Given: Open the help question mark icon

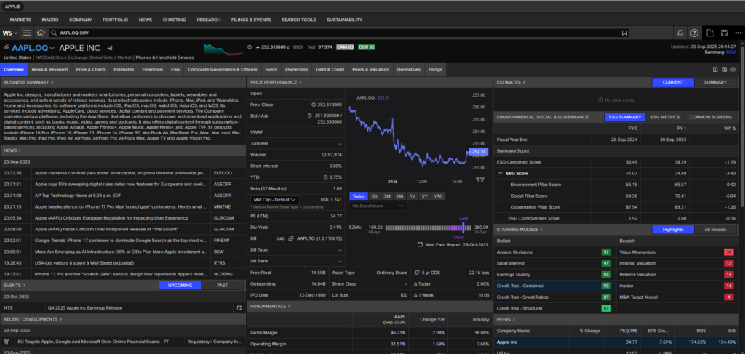Looking at the screenshot, I should pyautogui.click(x=694, y=33).
